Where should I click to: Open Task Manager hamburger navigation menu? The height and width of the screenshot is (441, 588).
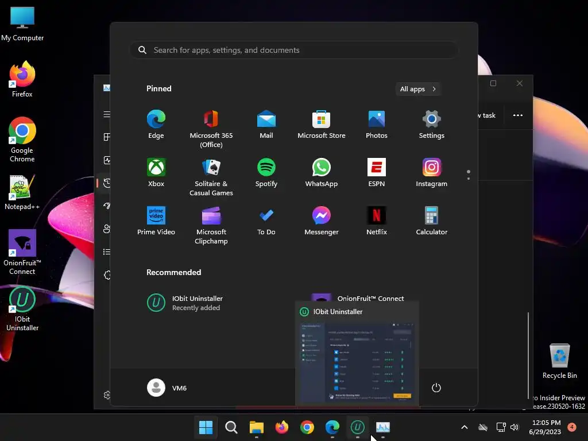click(x=107, y=114)
